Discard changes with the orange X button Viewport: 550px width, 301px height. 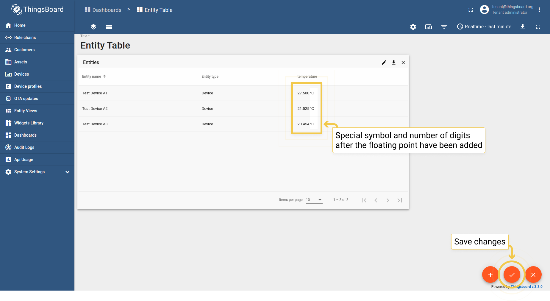pos(533,275)
